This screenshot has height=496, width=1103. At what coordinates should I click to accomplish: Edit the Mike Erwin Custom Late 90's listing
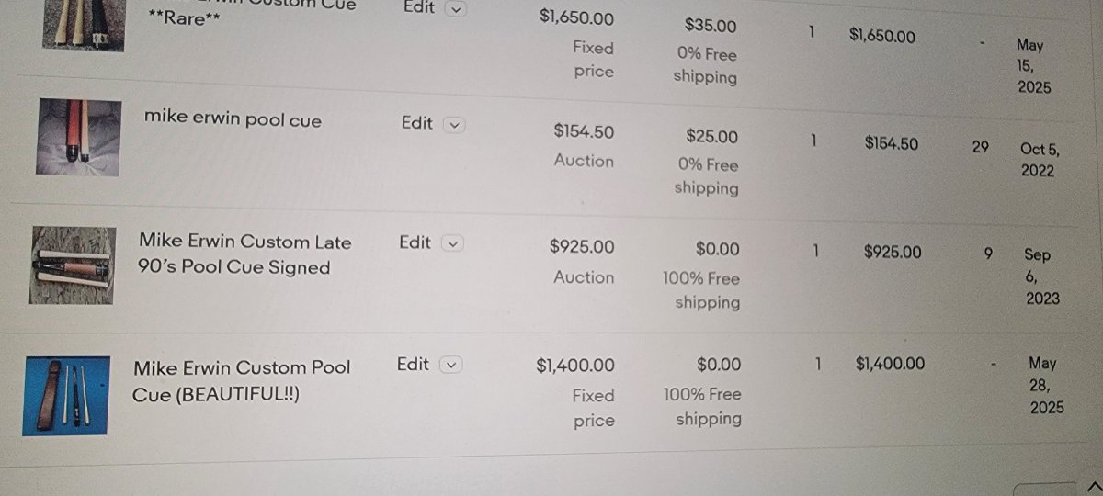[x=415, y=242]
